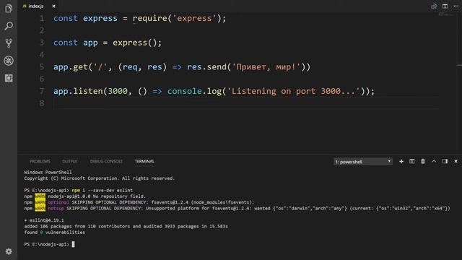Screen dimensions: 462x260
Task: Click the 'added 106 packages' terminal line
Action: [126, 226]
